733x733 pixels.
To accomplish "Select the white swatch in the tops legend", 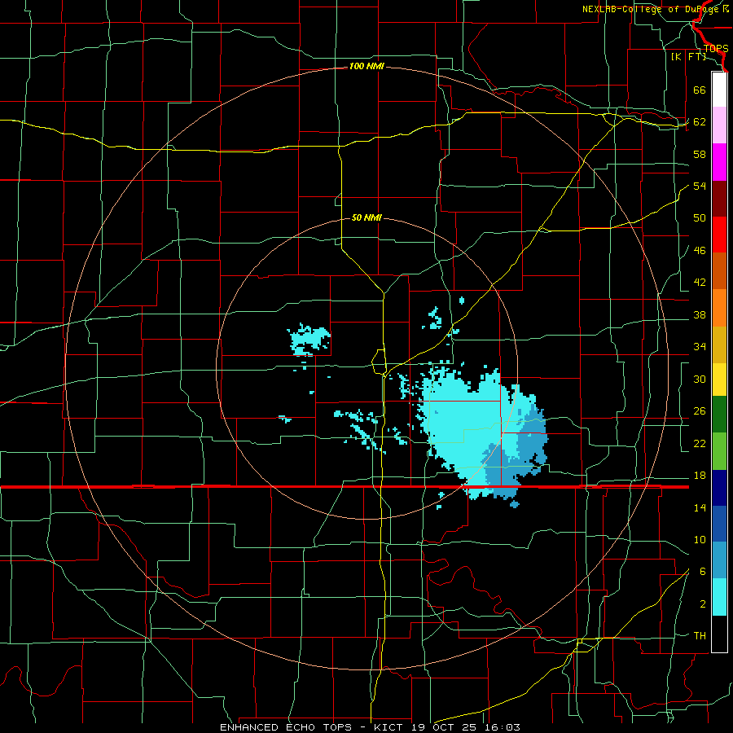I will 719,90.
